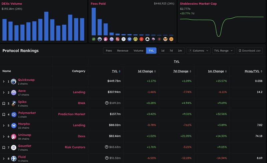Open the Gauntlet protocol link
Screen dimensions: 267x163
(x=24, y=146)
